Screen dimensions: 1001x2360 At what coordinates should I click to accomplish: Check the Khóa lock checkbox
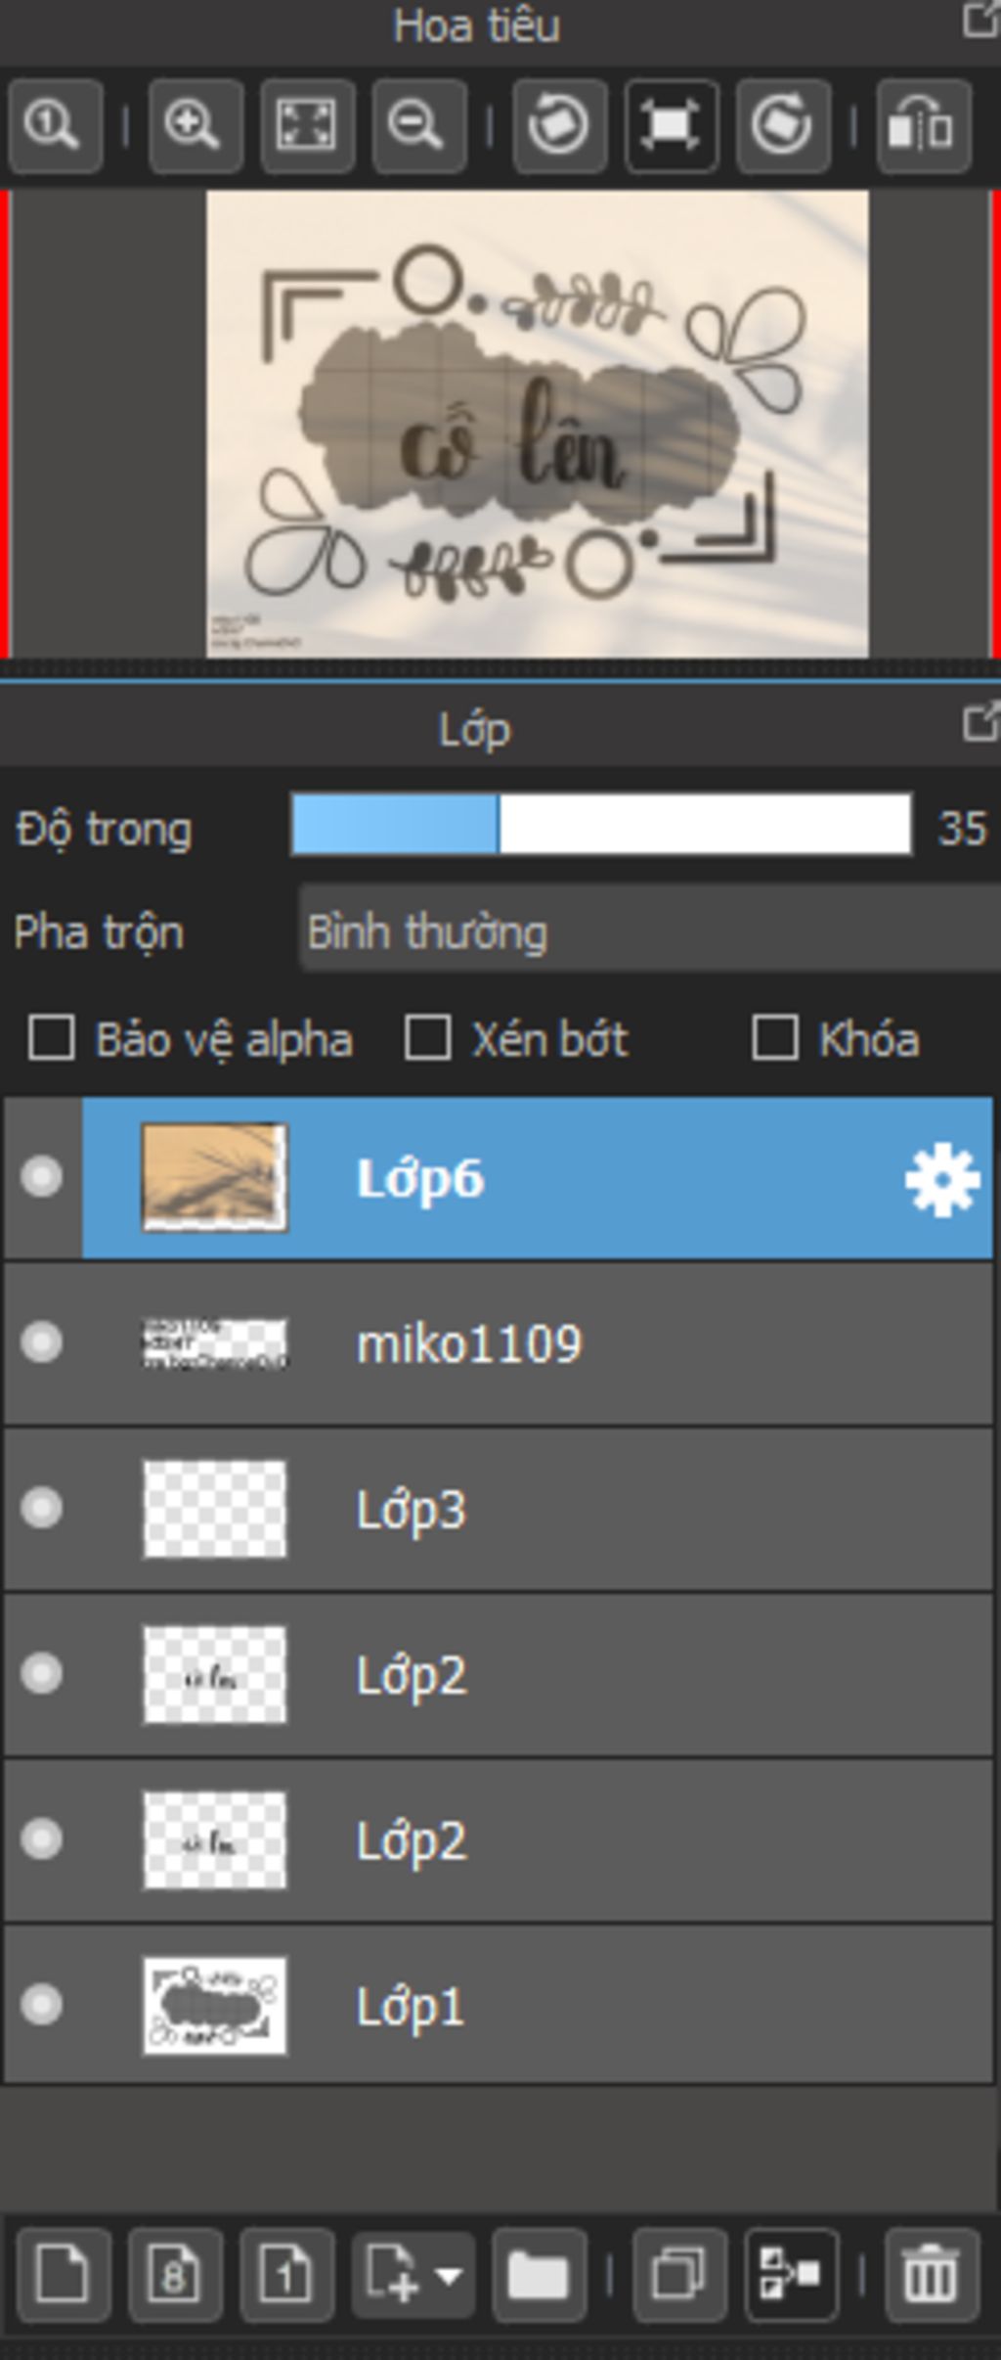click(x=775, y=1038)
